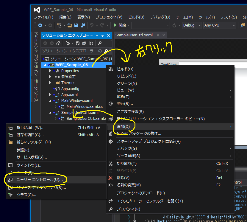The width and height of the screenshot is (247, 222).
Task: Pin the SampleUserCtrl.xaml document tab
Action: tap(157, 35)
